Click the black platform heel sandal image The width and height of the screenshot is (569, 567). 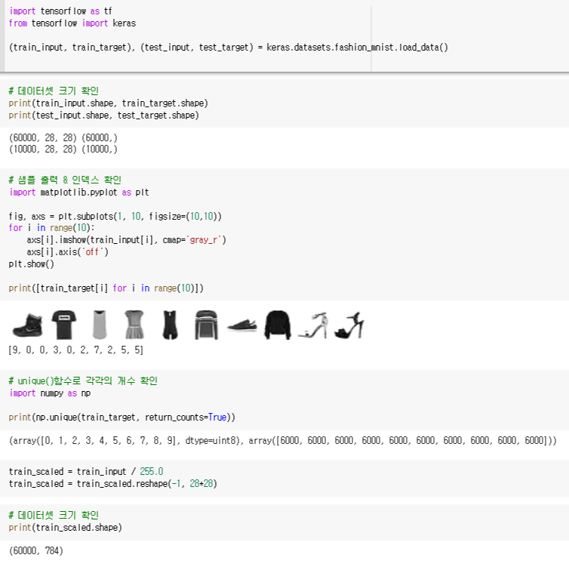click(x=349, y=325)
